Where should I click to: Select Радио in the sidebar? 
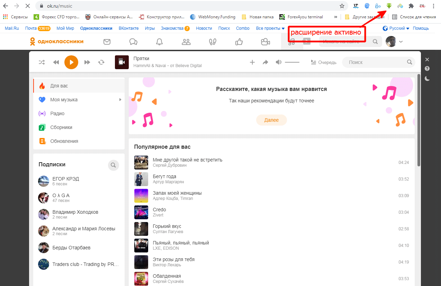(57, 113)
